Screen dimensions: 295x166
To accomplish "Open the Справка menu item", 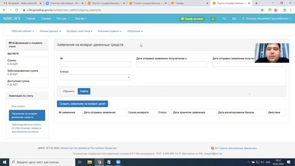I will (46, 18).
